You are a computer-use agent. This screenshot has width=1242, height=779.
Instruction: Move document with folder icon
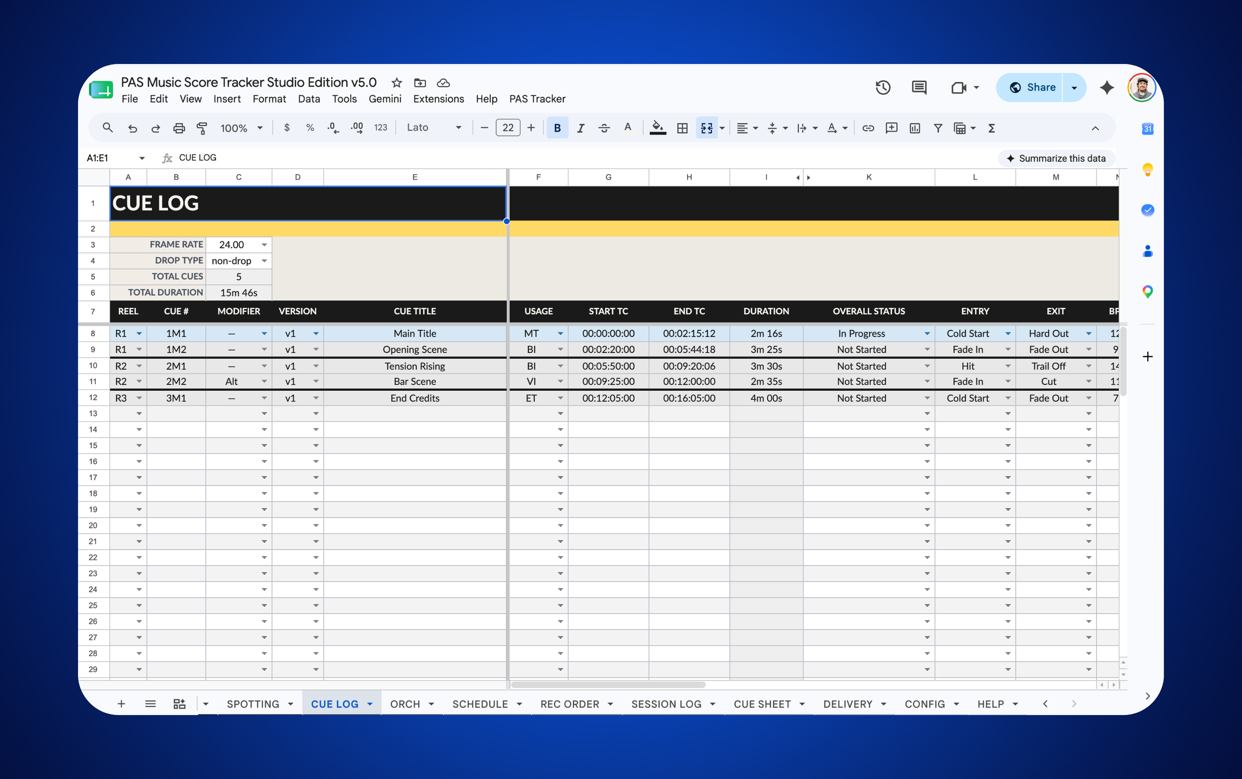(420, 82)
